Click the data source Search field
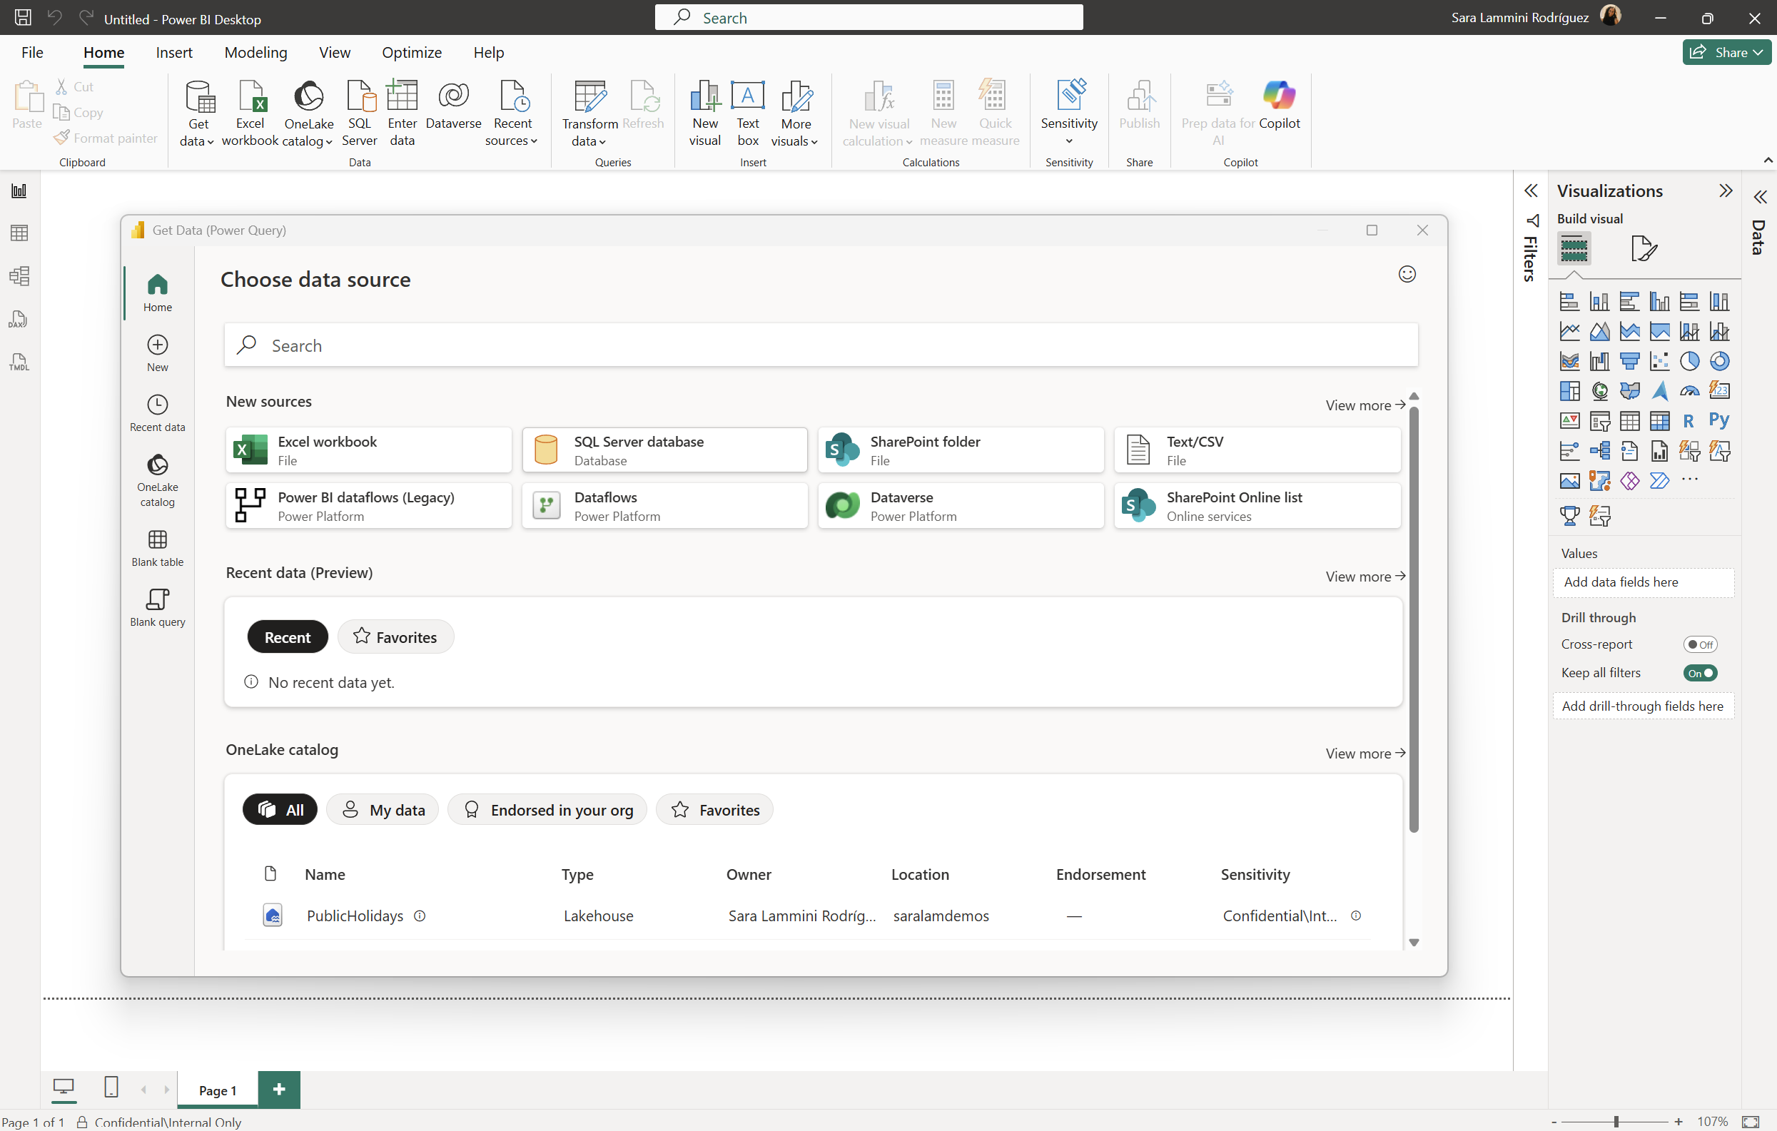This screenshot has width=1777, height=1131. [821, 345]
